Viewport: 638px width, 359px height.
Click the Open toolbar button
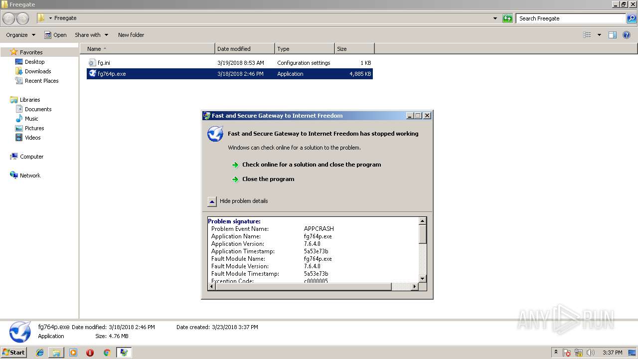[55, 35]
